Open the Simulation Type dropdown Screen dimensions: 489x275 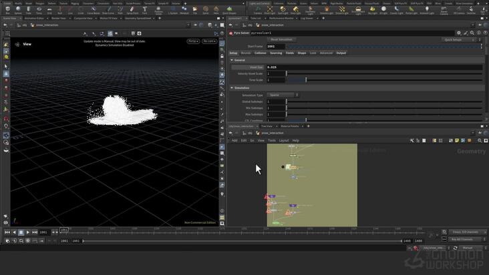(x=283, y=95)
